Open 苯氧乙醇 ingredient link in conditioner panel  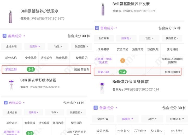103,72
